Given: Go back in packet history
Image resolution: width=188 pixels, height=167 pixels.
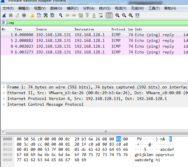Looking at the screenshot, I should point(67,15).
